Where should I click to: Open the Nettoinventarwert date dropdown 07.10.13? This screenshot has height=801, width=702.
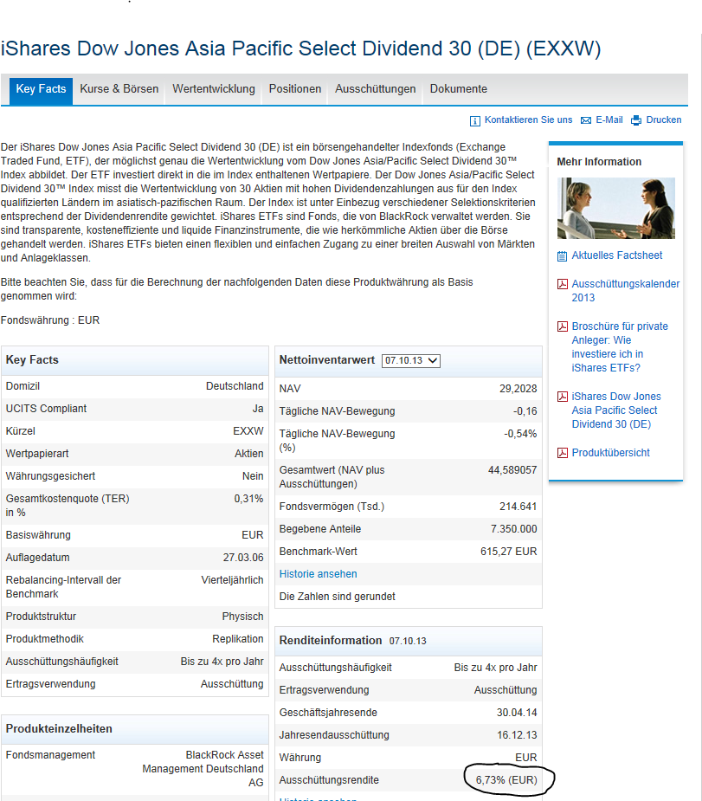(411, 360)
